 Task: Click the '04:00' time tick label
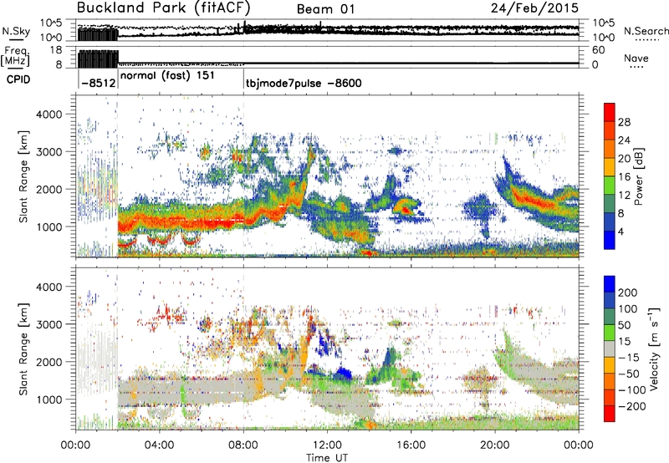[x=159, y=445]
